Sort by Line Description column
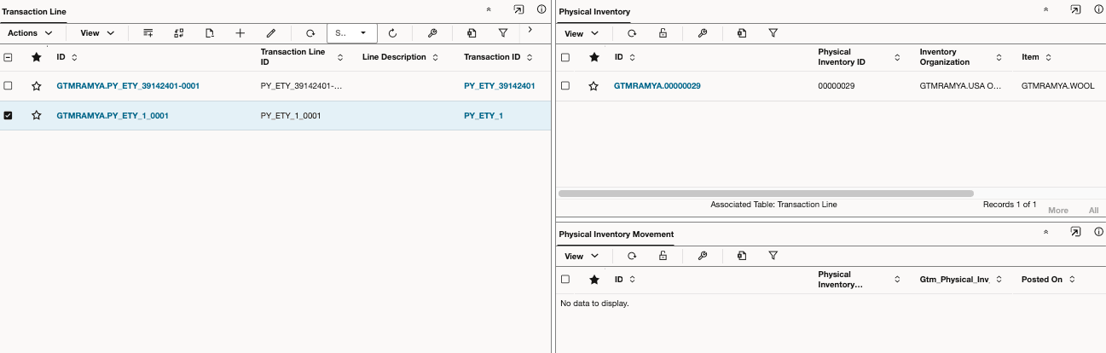1106x353 pixels. 435,57
